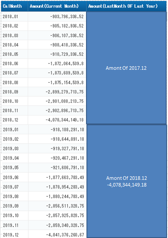The height and width of the screenshot is (238, 168).
Task: Click amount -2,856,511,328.75 cell
Action: [57, 206]
